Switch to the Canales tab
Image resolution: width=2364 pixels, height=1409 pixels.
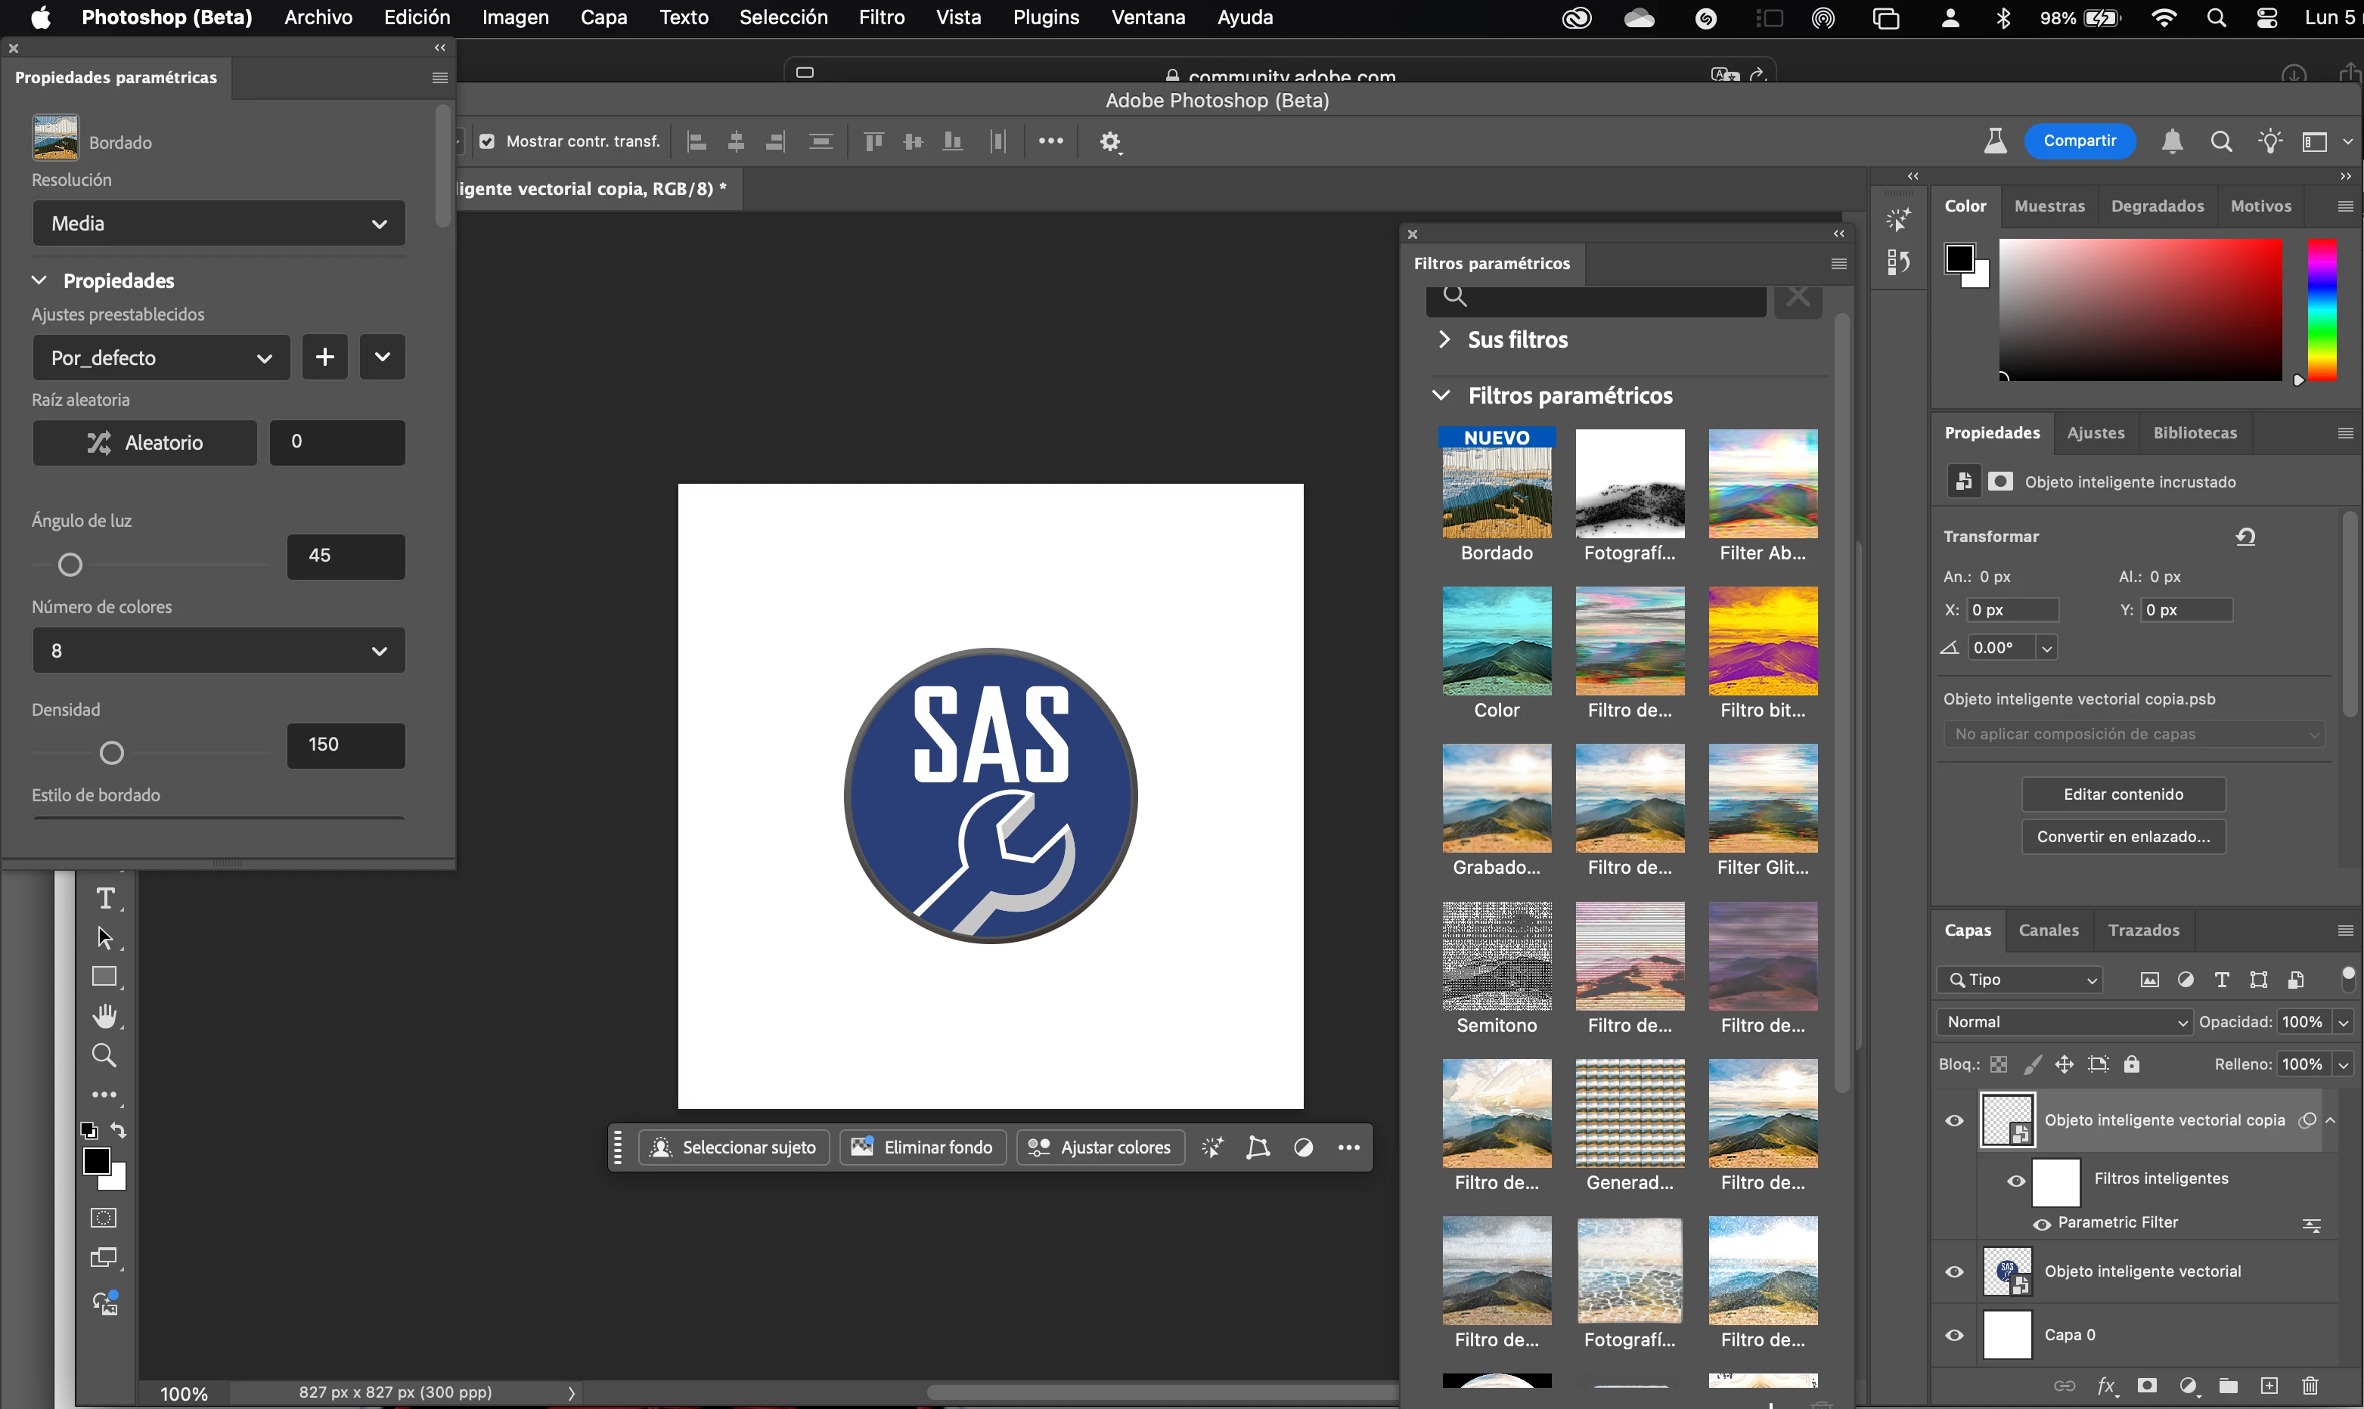[2048, 931]
